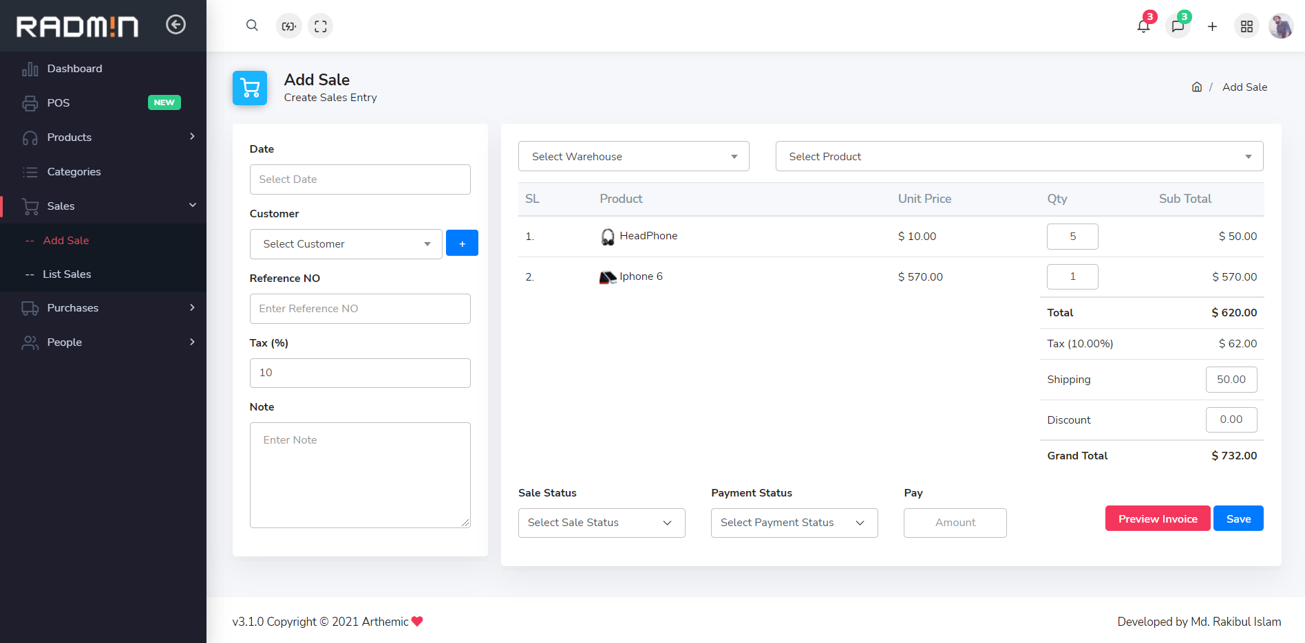Click the Pay Amount field
Image resolution: width=1305 pixels, height=643 pixels.
[x=955, y=523]
